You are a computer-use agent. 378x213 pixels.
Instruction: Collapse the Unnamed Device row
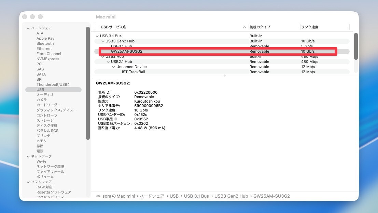pyautogui.click(x=114, y=67)
